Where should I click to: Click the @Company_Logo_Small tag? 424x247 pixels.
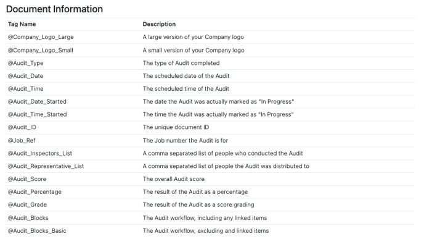(x=41, y=51)
